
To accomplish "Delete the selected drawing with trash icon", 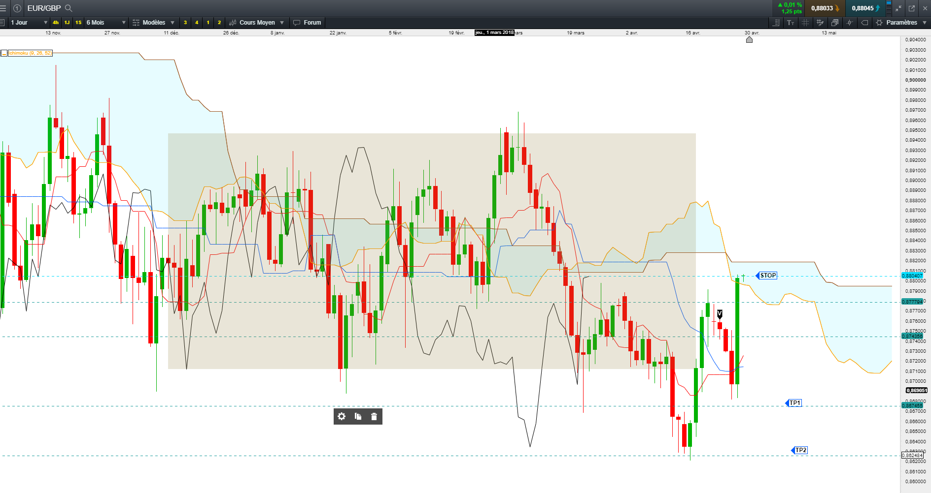I will pos(374,417).
